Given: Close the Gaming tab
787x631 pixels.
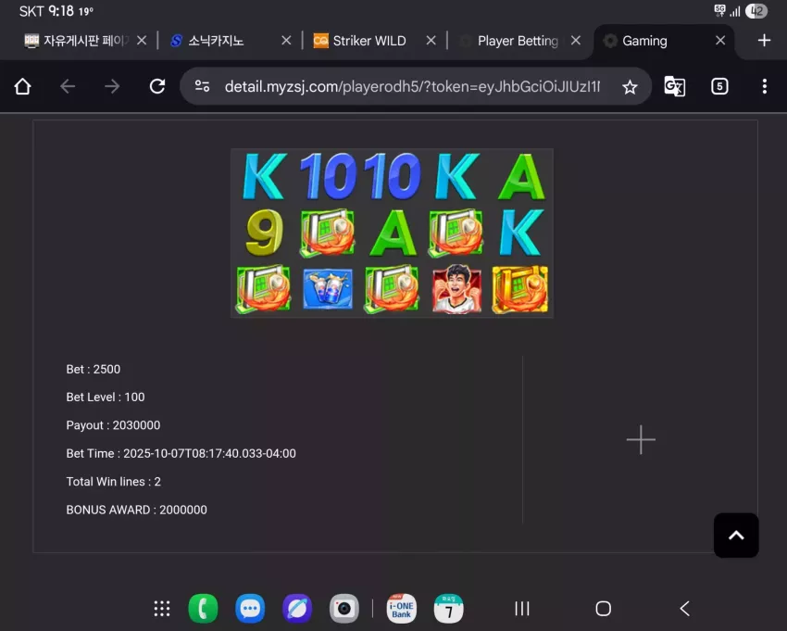Looking at the screenshot, I should 720,40.
